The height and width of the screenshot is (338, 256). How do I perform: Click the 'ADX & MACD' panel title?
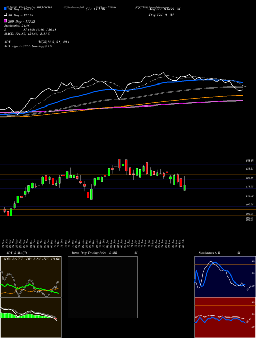pos(16,253)
